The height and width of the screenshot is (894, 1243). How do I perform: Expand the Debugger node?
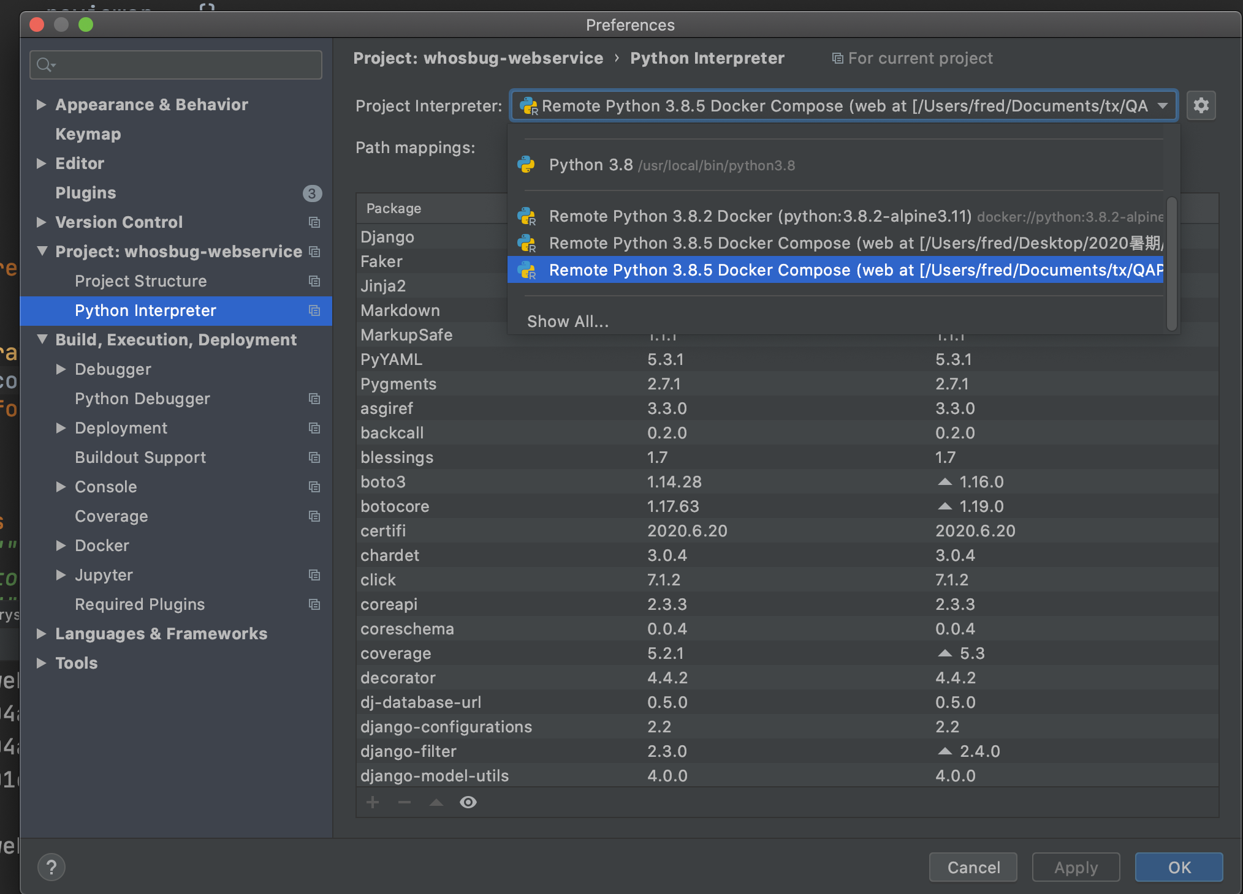61,369
